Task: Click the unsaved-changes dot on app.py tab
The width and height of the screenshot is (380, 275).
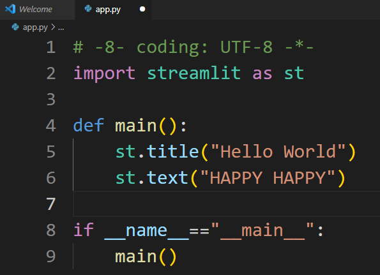Action: [x=142, y=9]
